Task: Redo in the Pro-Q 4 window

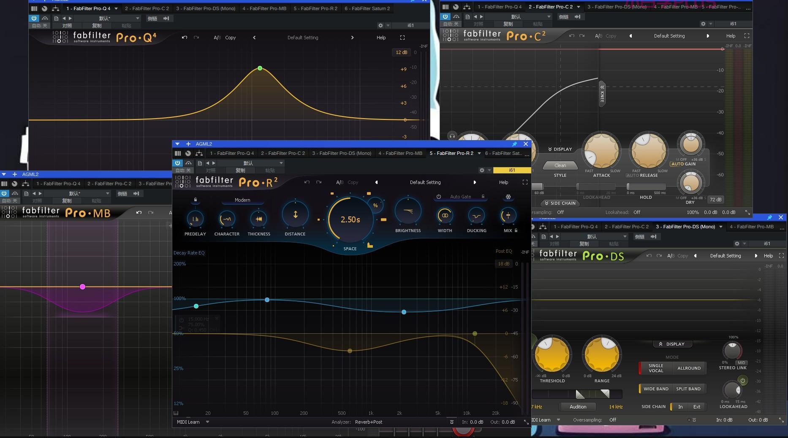Action: point(196,38)
